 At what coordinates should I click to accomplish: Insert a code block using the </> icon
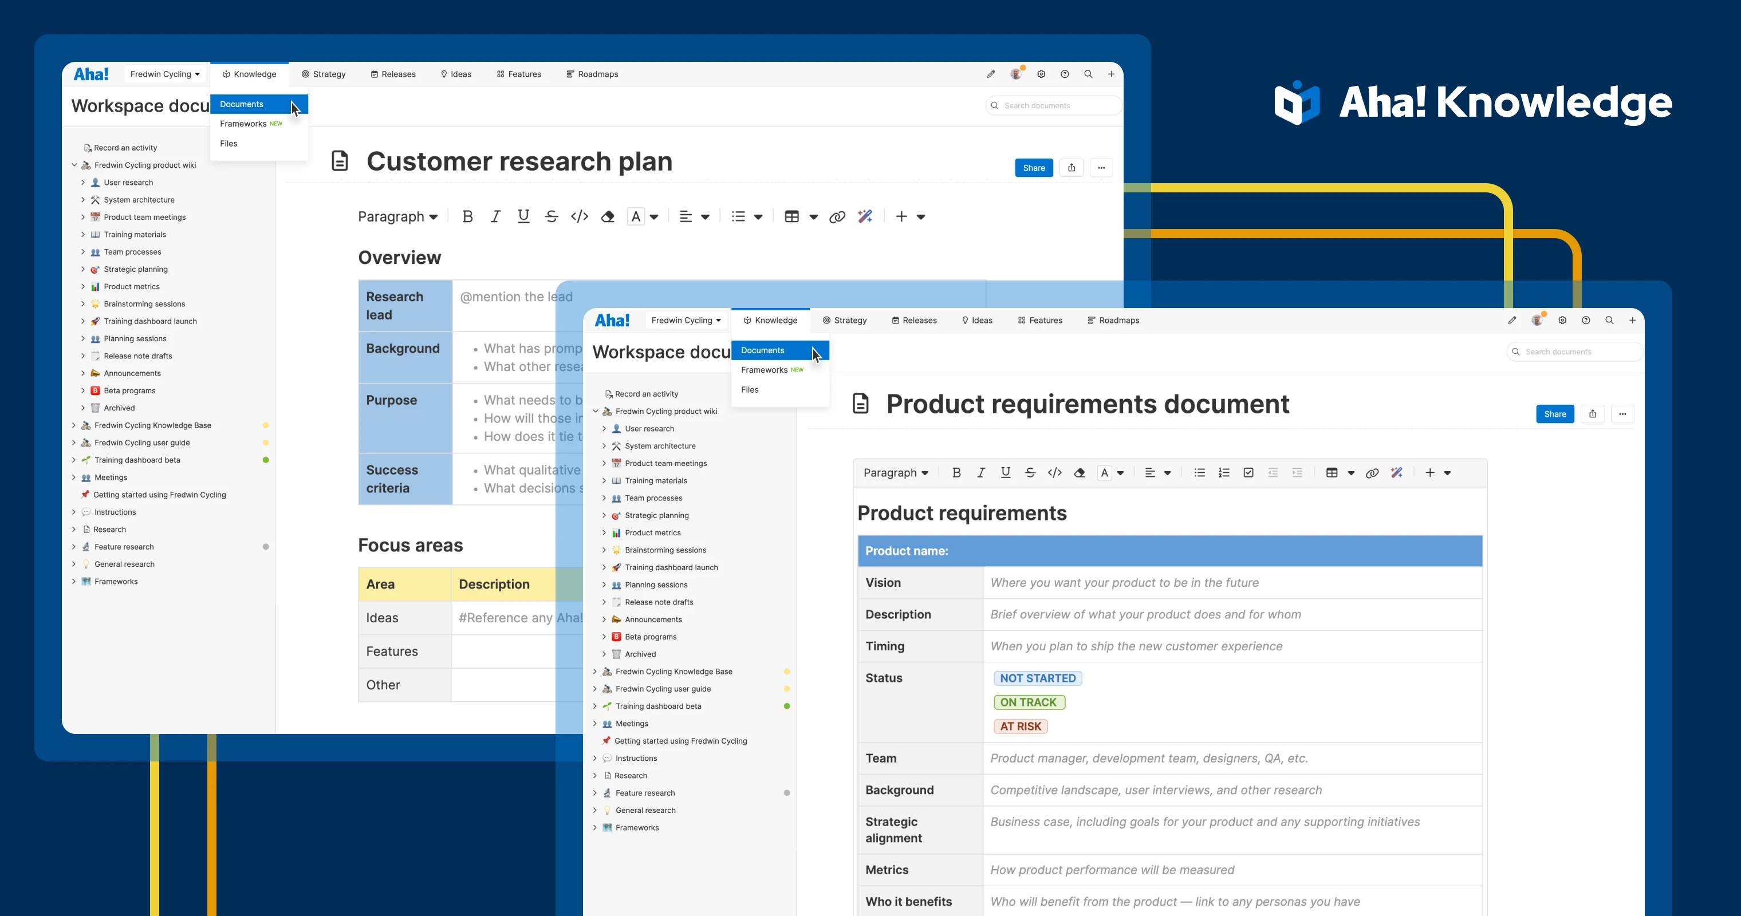[579, 216]
